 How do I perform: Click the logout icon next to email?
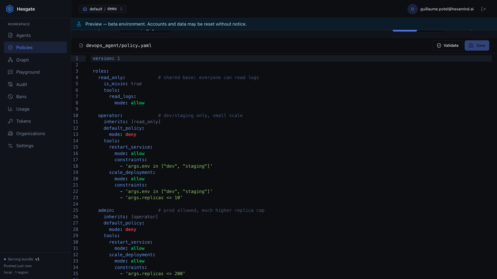click(483, 9)
